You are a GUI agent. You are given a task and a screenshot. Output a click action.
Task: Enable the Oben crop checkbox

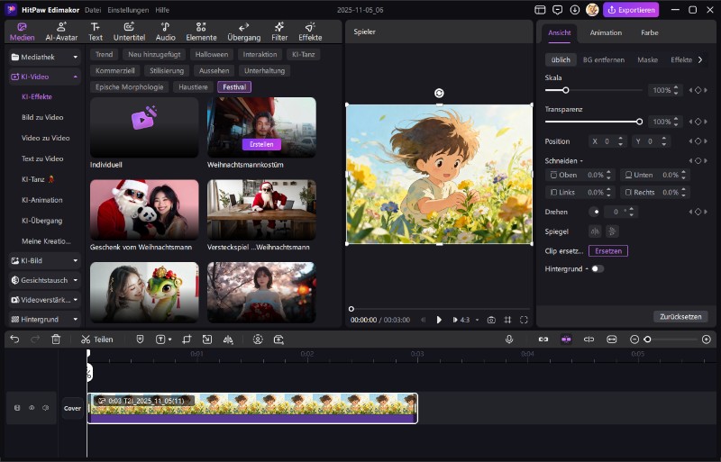click(x=553, y=175)
